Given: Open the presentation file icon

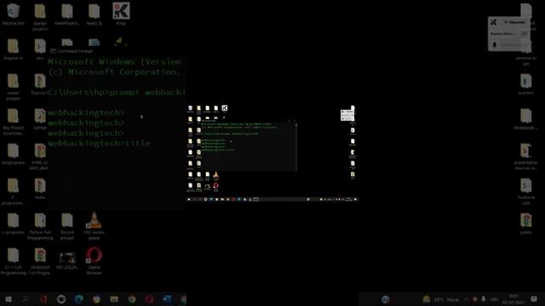Looking at the screenshot, I should click(526, 156).
